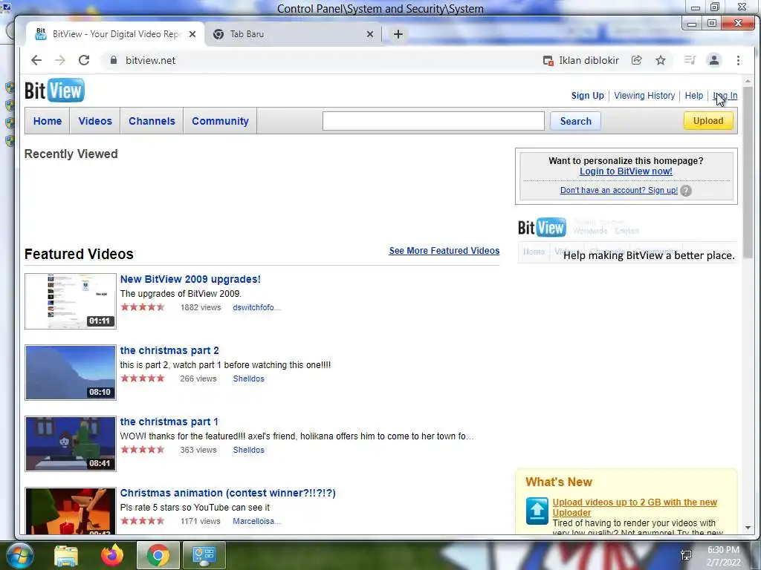Click the 08:10 video thumbnail
Viewport: 761px width, 570px height.
(x=71, y=373)
